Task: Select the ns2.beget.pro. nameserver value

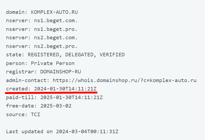Action: pos(54,46)
